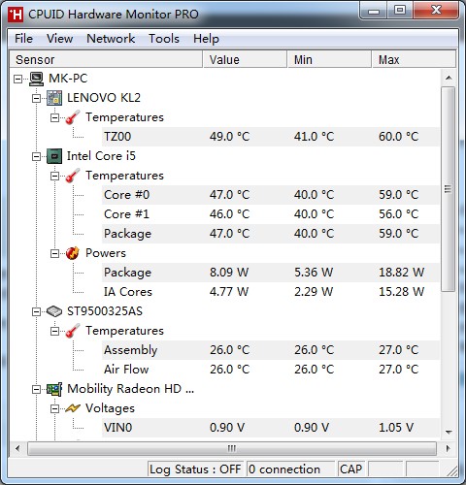Click the CPUID Hardware Monitor title bar icon
466x485 pixels.
[16, 15]
